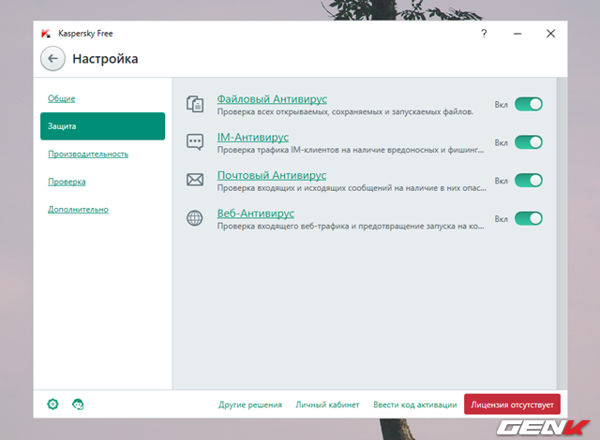Screen dimensions: 600x440
Task: Turn off the IM-Антивирус switch
Action: [x=528, y=142]
